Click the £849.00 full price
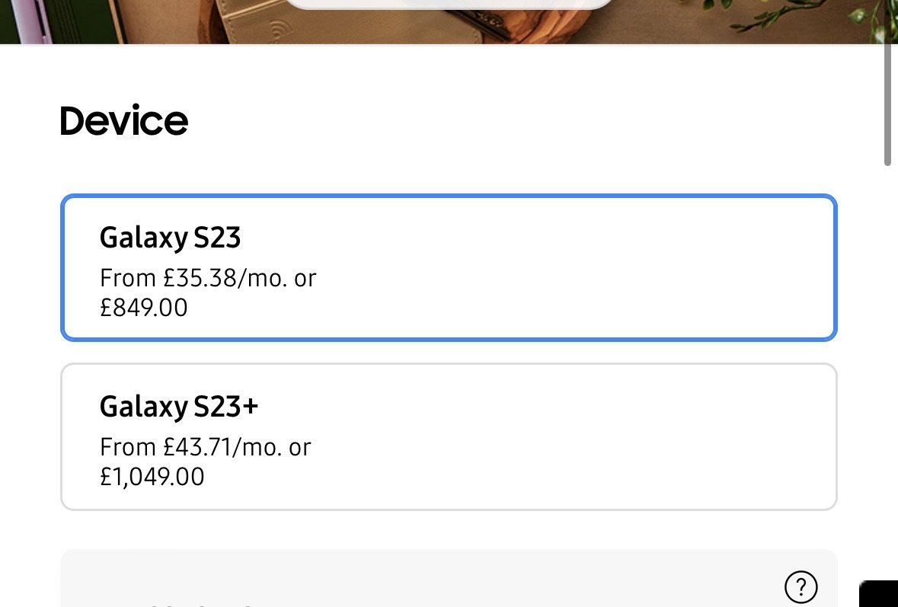The height and width of the screenshot is (607, 898). [x=144, y=308]
